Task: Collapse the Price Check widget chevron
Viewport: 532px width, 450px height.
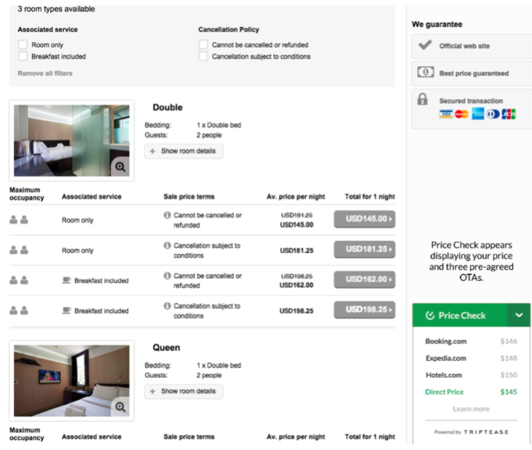Action: 519,315
